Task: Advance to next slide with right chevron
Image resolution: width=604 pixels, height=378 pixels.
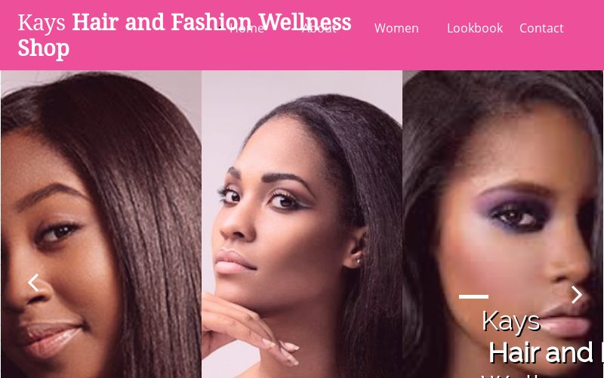Action: 577,295
